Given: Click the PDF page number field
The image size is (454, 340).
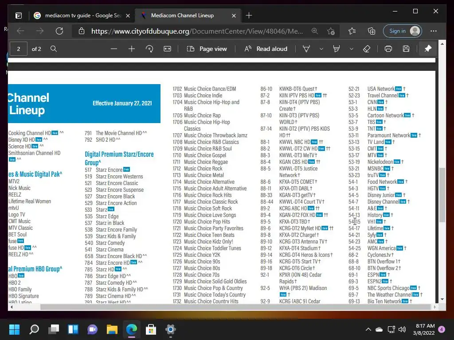Looking at the screenshot, I should (x=19, y=49).
